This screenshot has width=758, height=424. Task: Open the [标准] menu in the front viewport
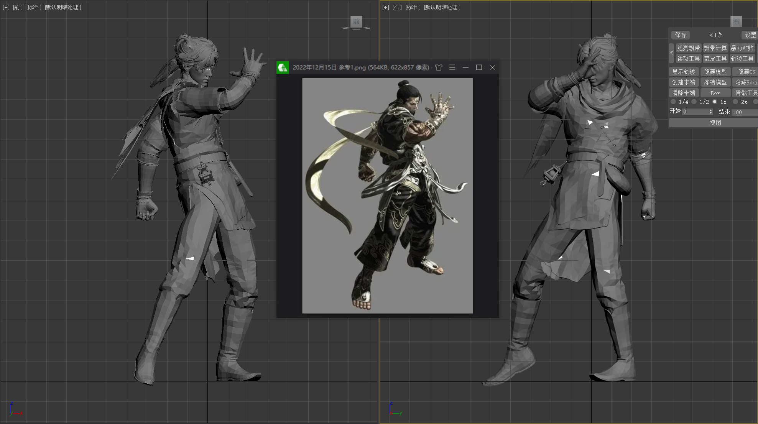coord(34,7)
